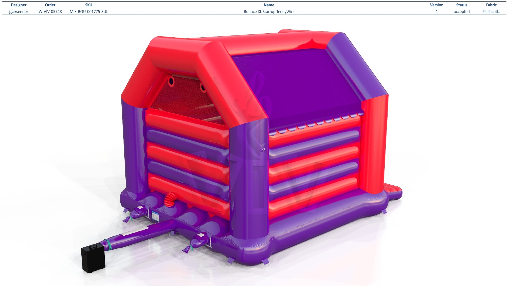Viewport: 509px width, 286px height.
Task: Click the Version column header
Action: tap(437, 5)
